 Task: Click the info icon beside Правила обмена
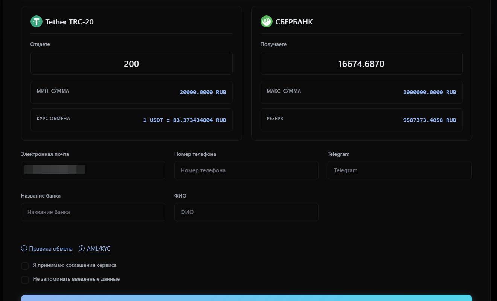[x=24, y=248]
